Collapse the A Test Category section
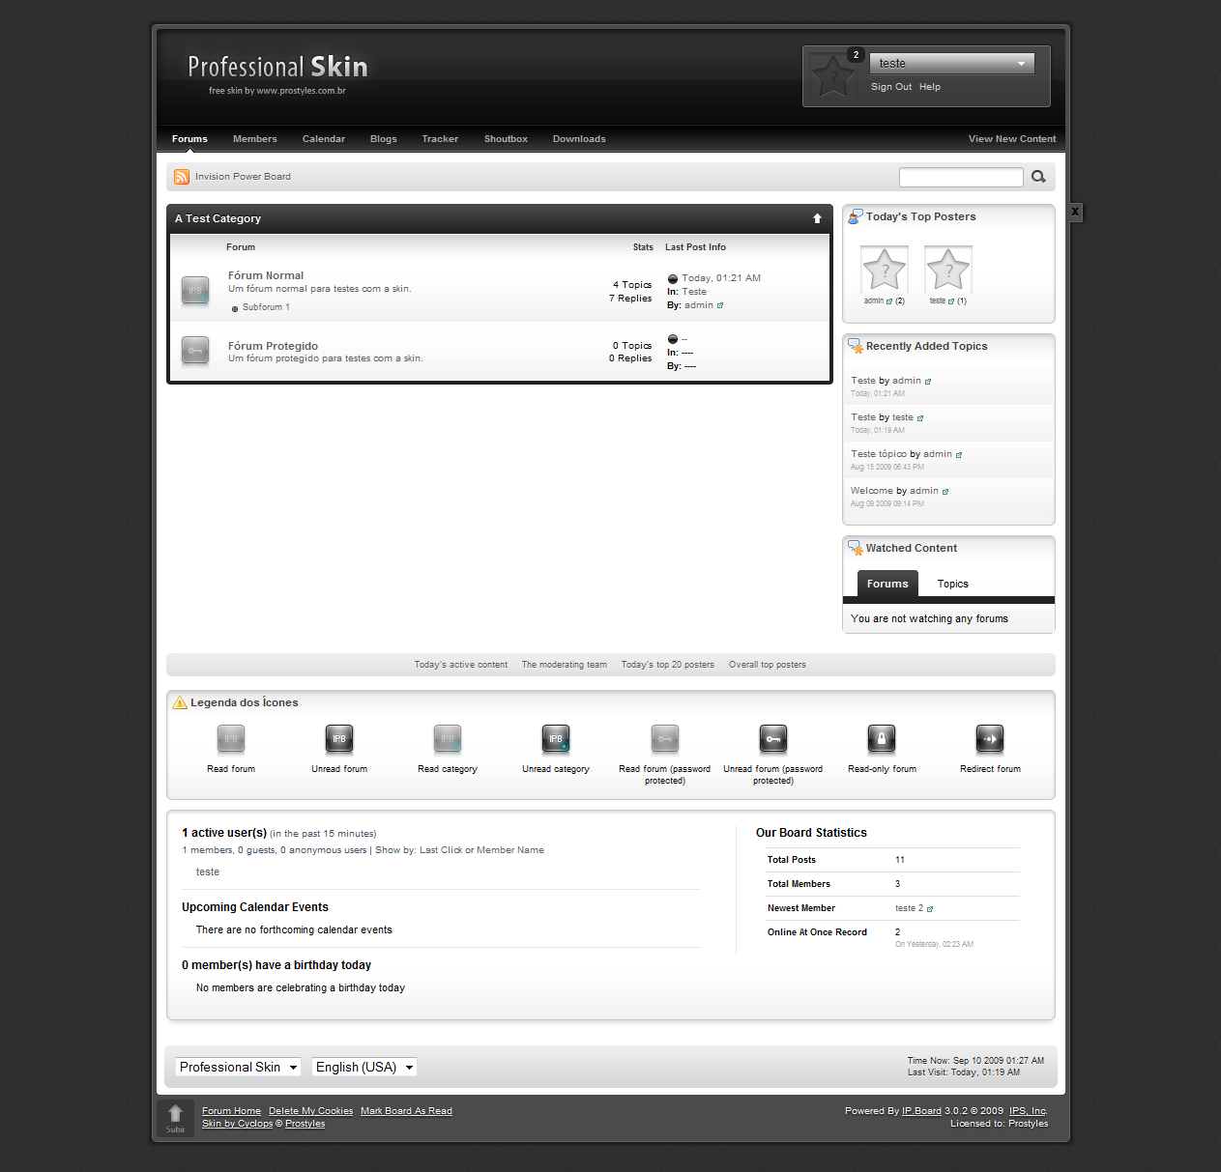Image resolution: width=1221 pixels, height=1172 pixels. pyautogui.click(x=817, y=218)
